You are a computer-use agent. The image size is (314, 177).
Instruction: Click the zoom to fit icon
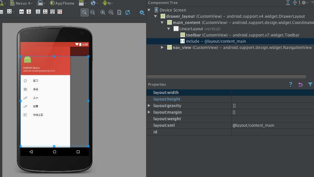click(x=84, y=12)
